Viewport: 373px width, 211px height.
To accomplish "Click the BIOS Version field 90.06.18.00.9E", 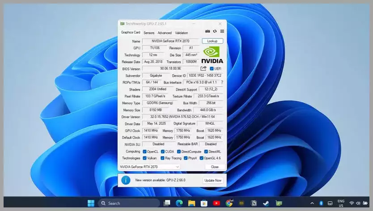I will (170, 68).
